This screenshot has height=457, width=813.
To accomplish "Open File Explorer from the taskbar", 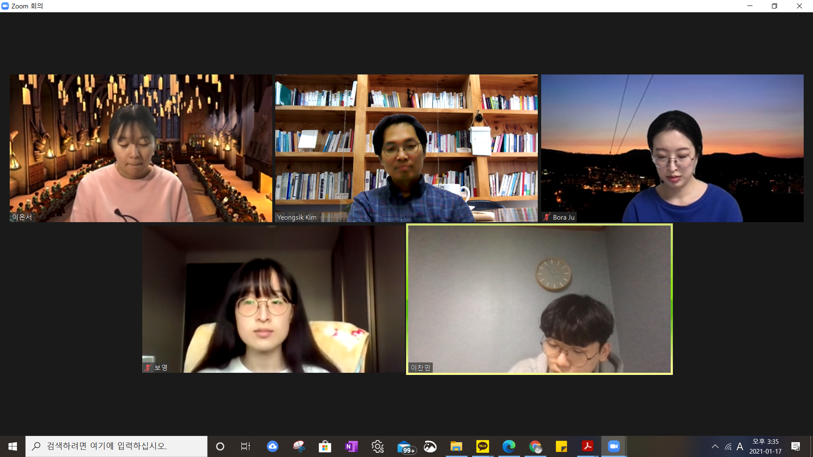I will click(x=456, y=446).
